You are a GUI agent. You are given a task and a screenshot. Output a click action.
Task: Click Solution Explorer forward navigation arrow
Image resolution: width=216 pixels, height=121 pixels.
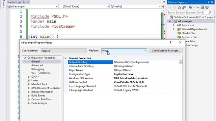point(174,7)
